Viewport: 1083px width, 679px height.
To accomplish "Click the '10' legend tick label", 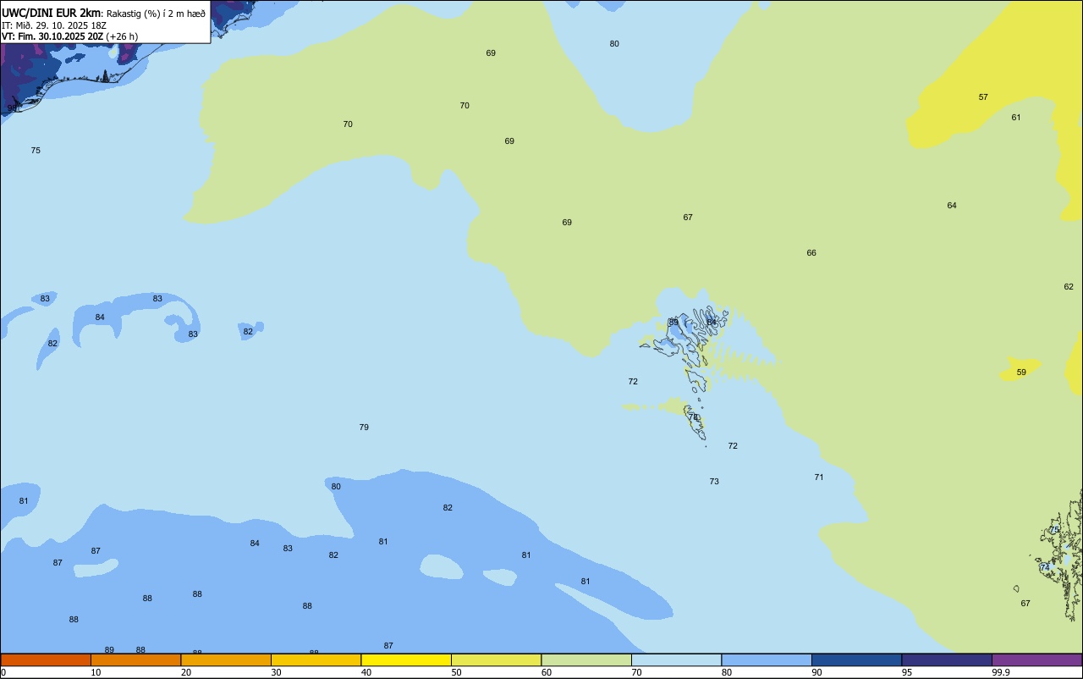I will click(96, 672).
